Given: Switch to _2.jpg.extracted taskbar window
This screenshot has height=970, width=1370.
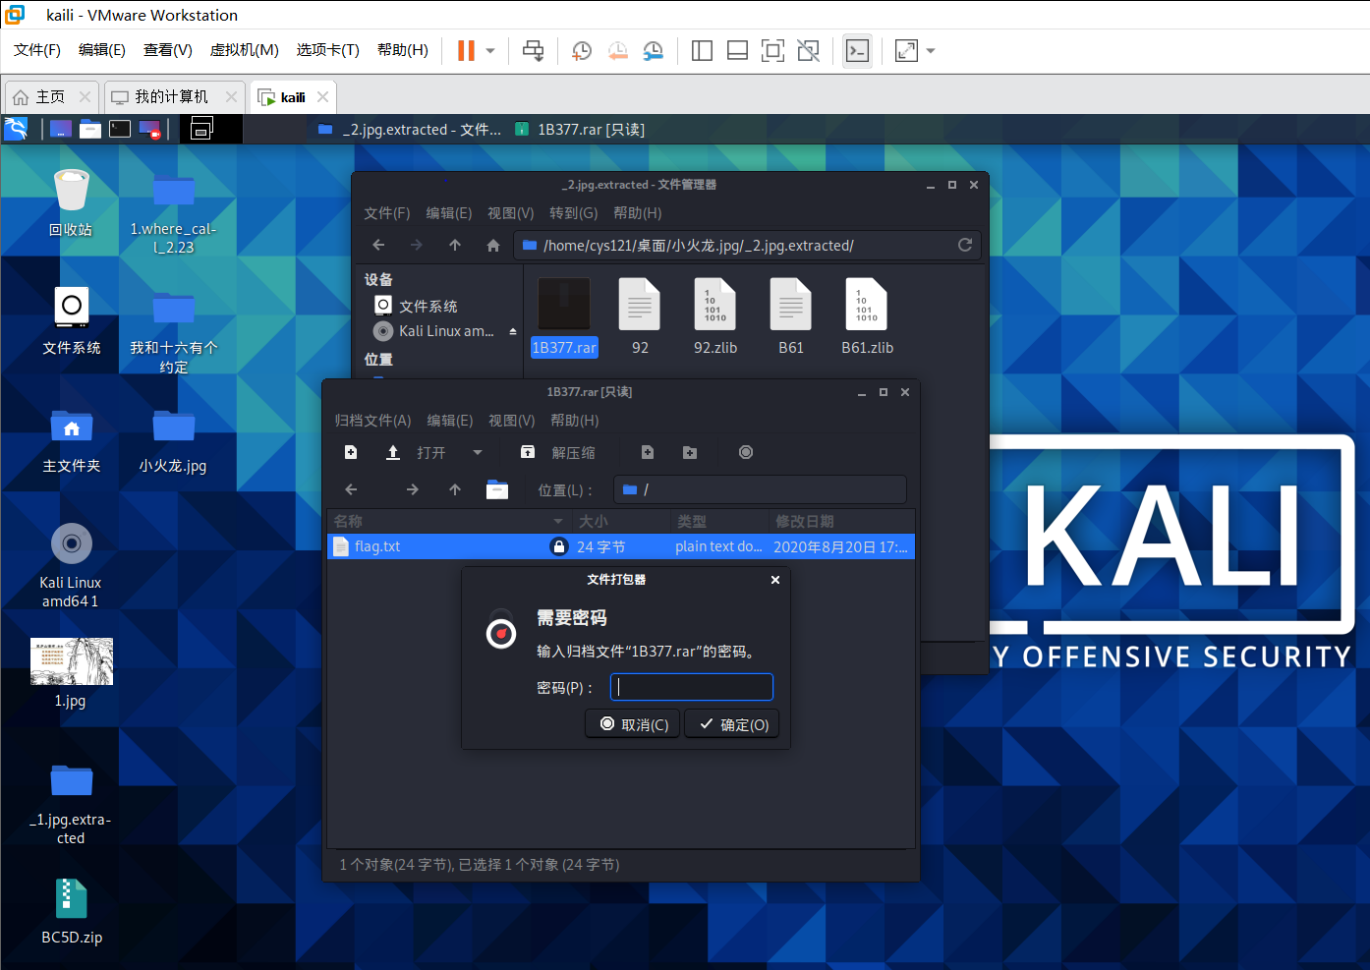Looking at the screenshot, I should (x=410, y=130).
